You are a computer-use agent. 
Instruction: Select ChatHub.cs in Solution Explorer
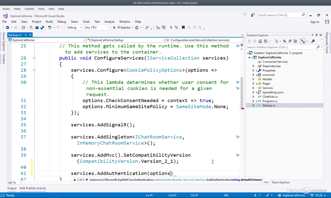pyautogui.click(x=270, y=97)
